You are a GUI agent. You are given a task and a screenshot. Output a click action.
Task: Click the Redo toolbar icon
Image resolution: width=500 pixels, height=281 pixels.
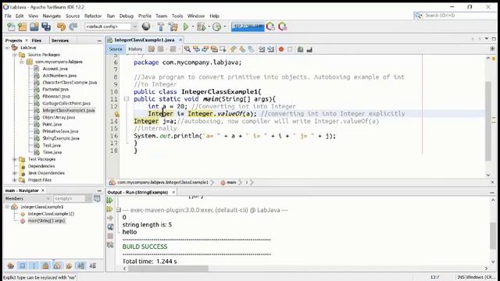pos(73,27)
